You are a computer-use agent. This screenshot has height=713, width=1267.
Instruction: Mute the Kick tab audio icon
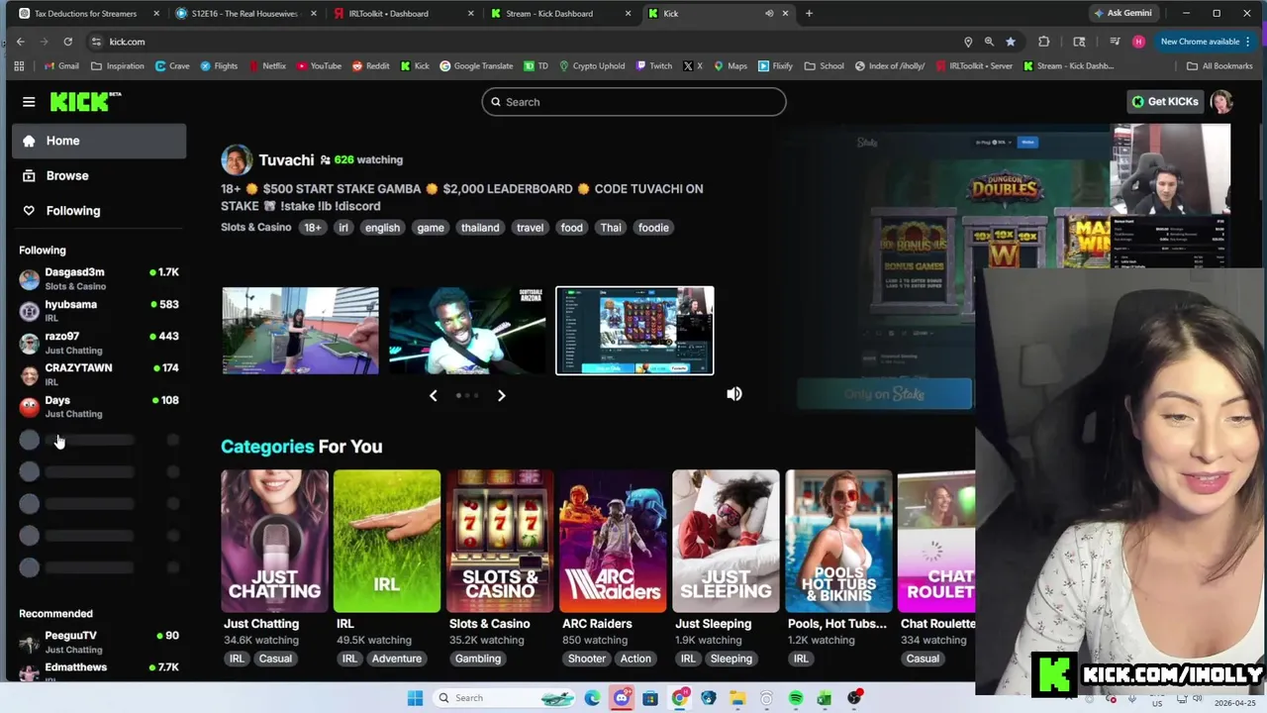pos(769,14)
